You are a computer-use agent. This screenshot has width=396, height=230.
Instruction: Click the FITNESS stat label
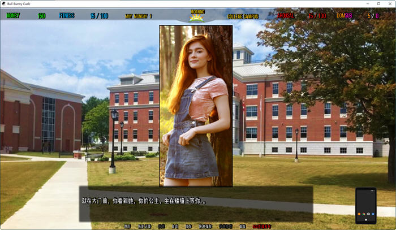coord(67,16)
